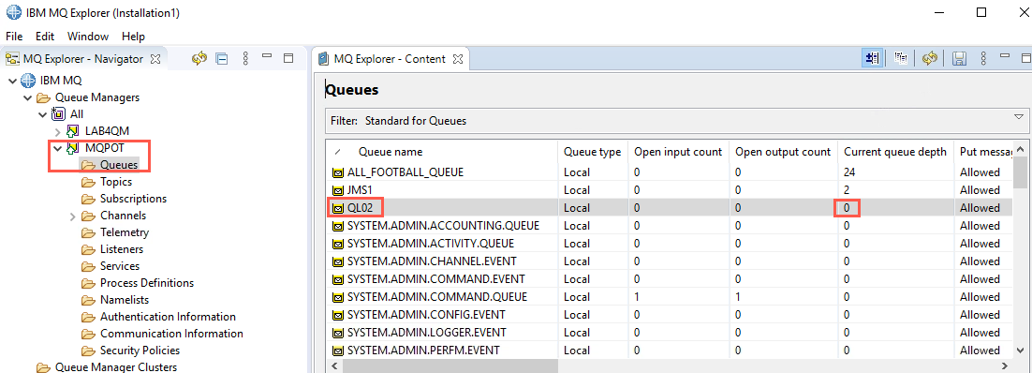Select SYSTEM.ADMIN.CHANNEL.EVENT row
Viewport: 1032px width, 373px height.
point(669,261)
